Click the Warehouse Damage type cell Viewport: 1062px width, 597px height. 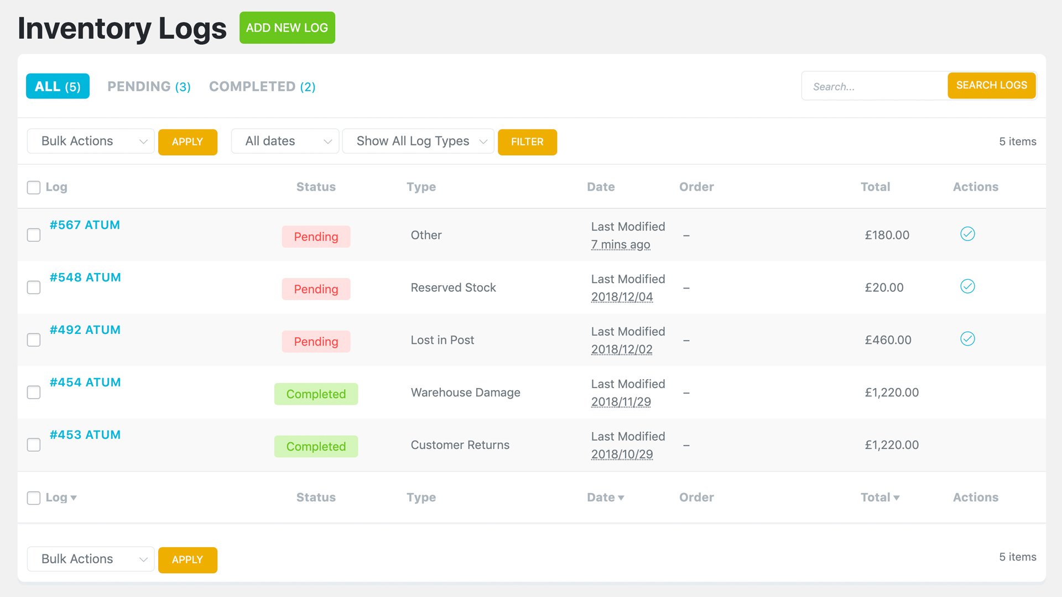point(465,392)
